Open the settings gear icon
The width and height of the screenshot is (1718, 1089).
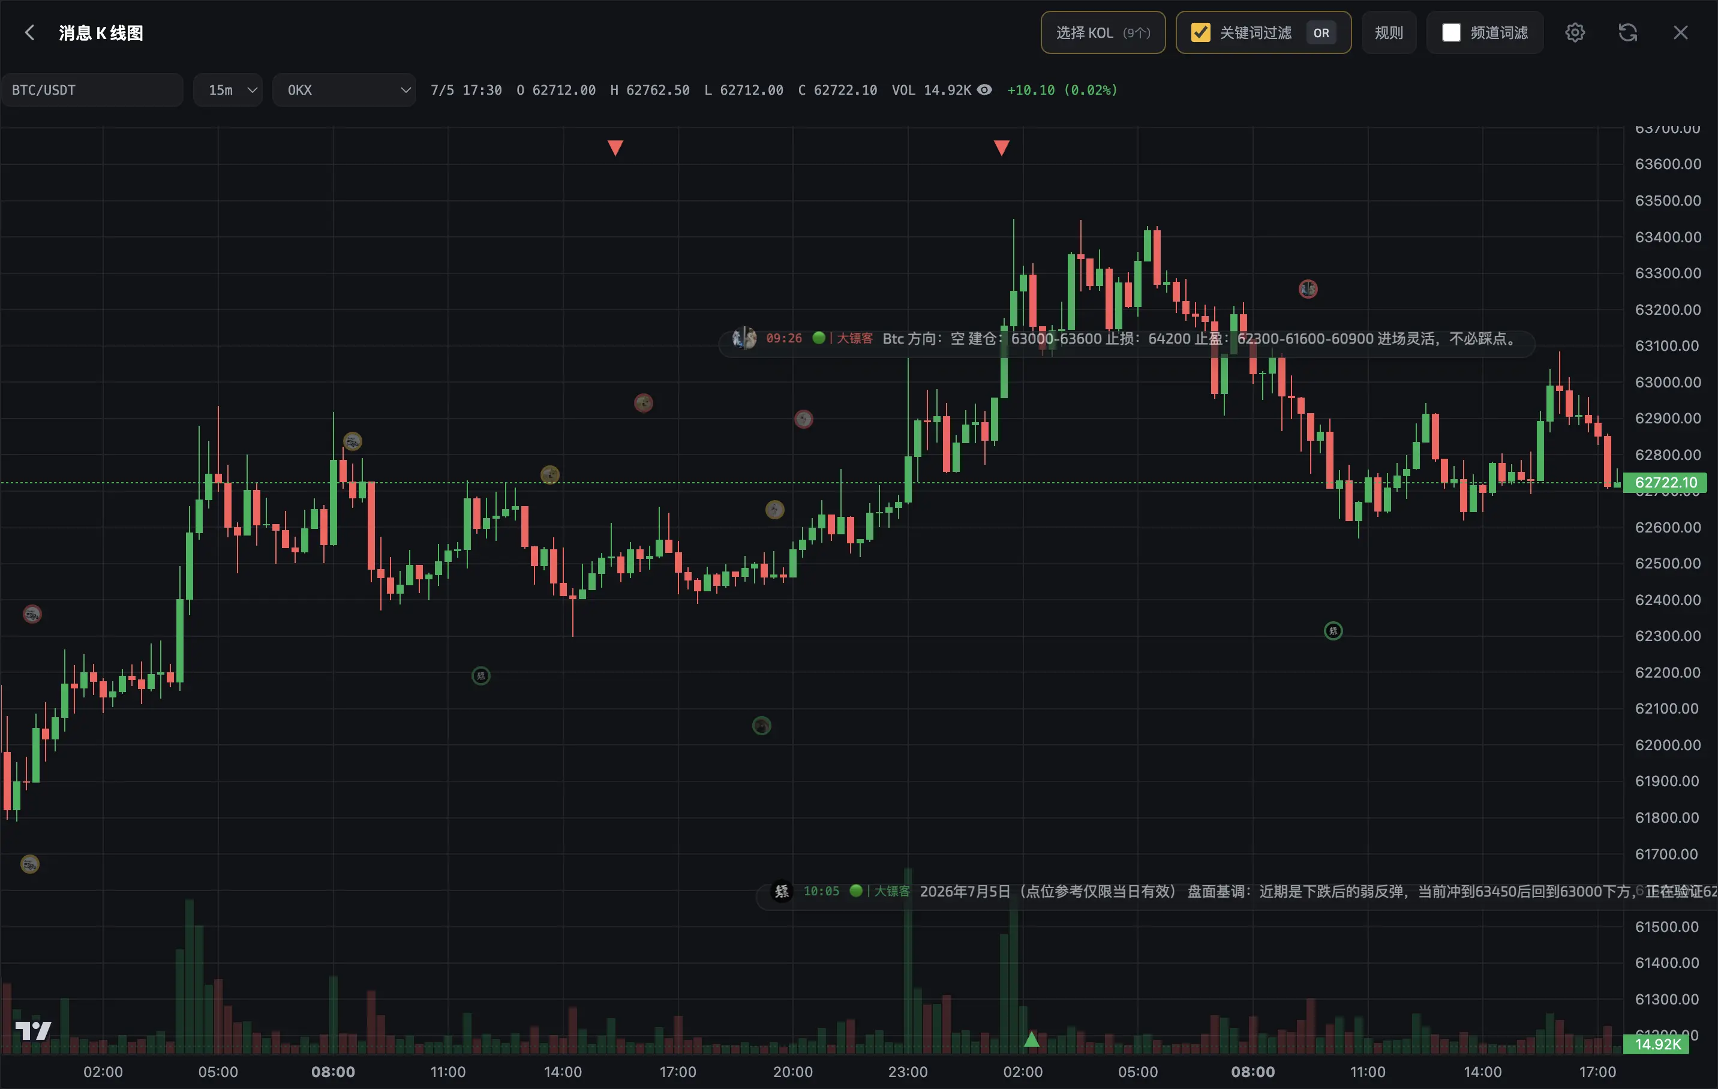[x=1575, y=33]
